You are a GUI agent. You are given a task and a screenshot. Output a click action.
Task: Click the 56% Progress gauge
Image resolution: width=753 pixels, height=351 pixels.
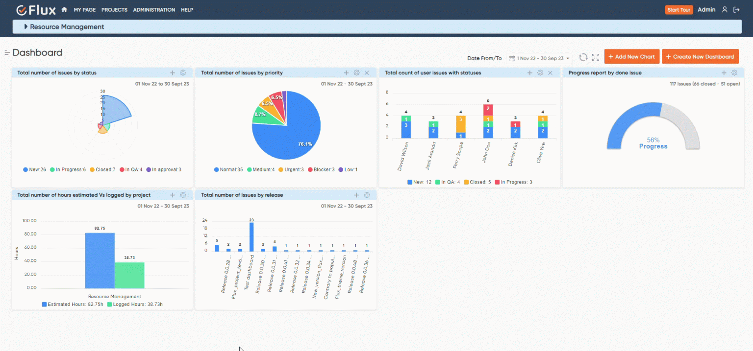(x=653, y=142)
